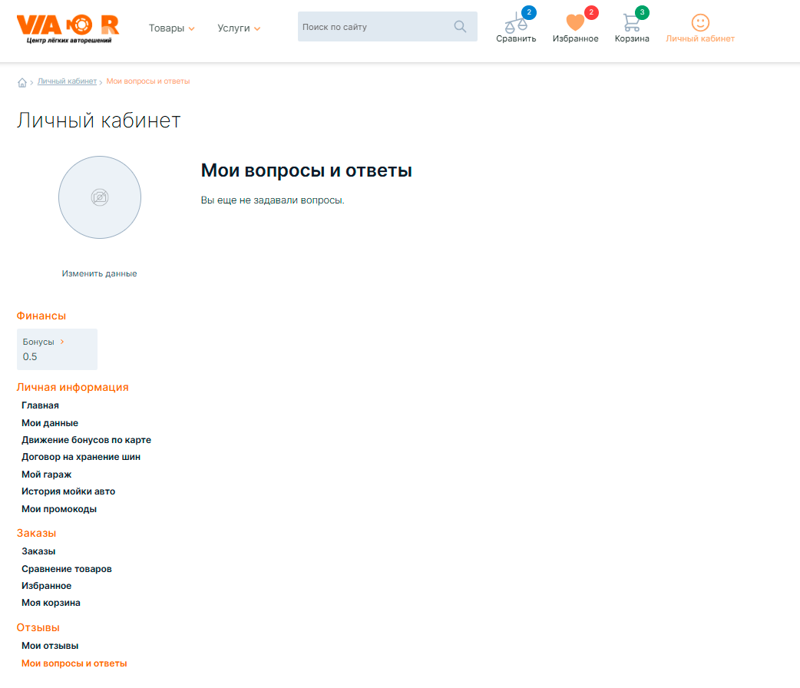The height and width of the screenshot is (688, 800).
Task: Go to Мои отзывы section
Action: click(50, 646)
